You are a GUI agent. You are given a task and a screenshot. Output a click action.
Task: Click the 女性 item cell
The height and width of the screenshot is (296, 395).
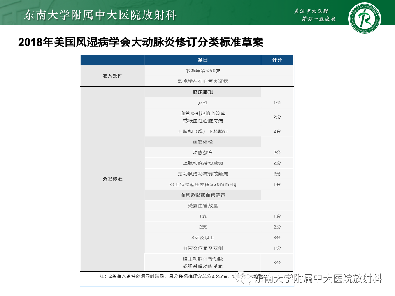coord(203,103)
